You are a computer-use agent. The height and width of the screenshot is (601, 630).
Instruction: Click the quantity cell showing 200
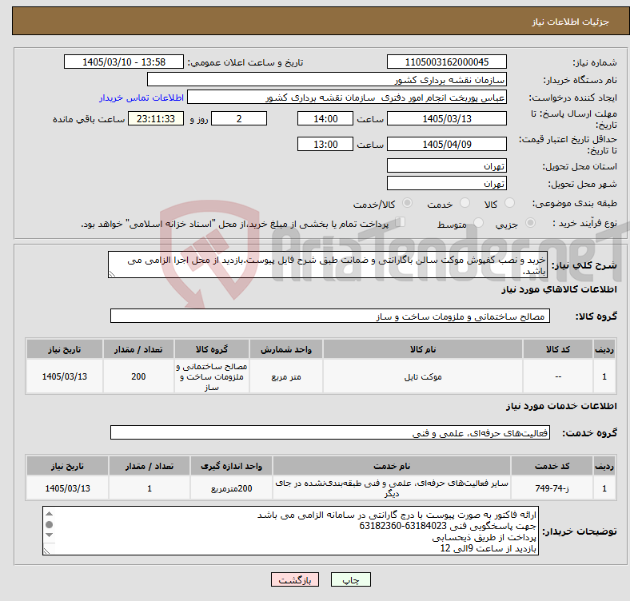(138, 376)
